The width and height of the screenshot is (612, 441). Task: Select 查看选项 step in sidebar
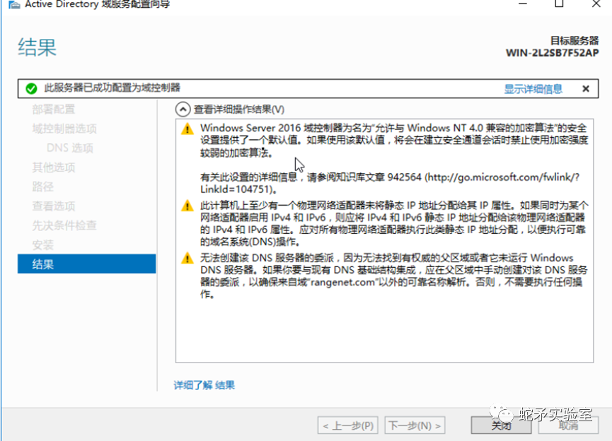(54, 206)
